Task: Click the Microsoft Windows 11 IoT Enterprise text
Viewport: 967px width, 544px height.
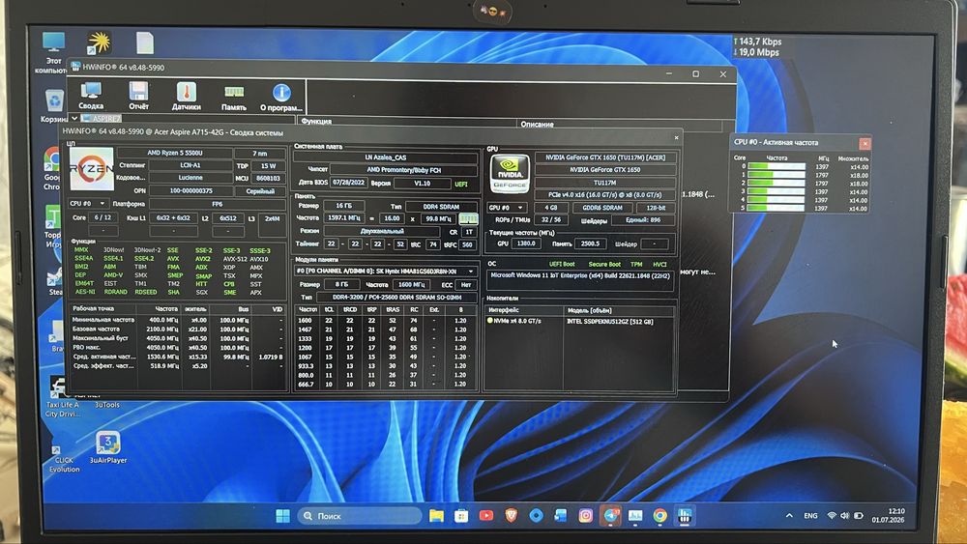Action: pos(579,275)
